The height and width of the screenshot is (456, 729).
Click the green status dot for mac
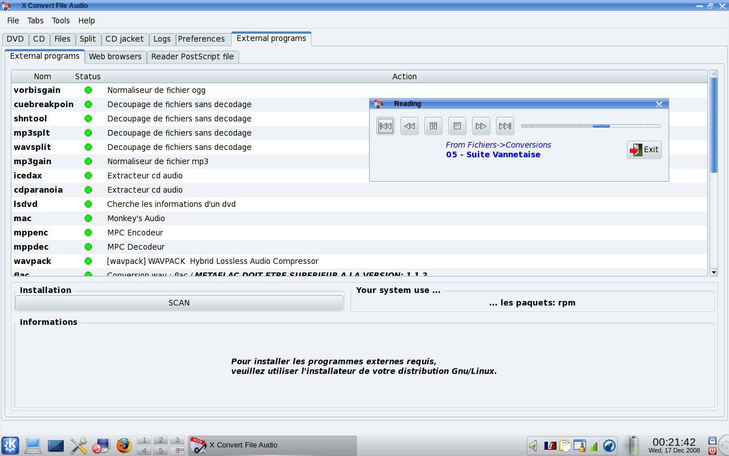click(88, 218)
